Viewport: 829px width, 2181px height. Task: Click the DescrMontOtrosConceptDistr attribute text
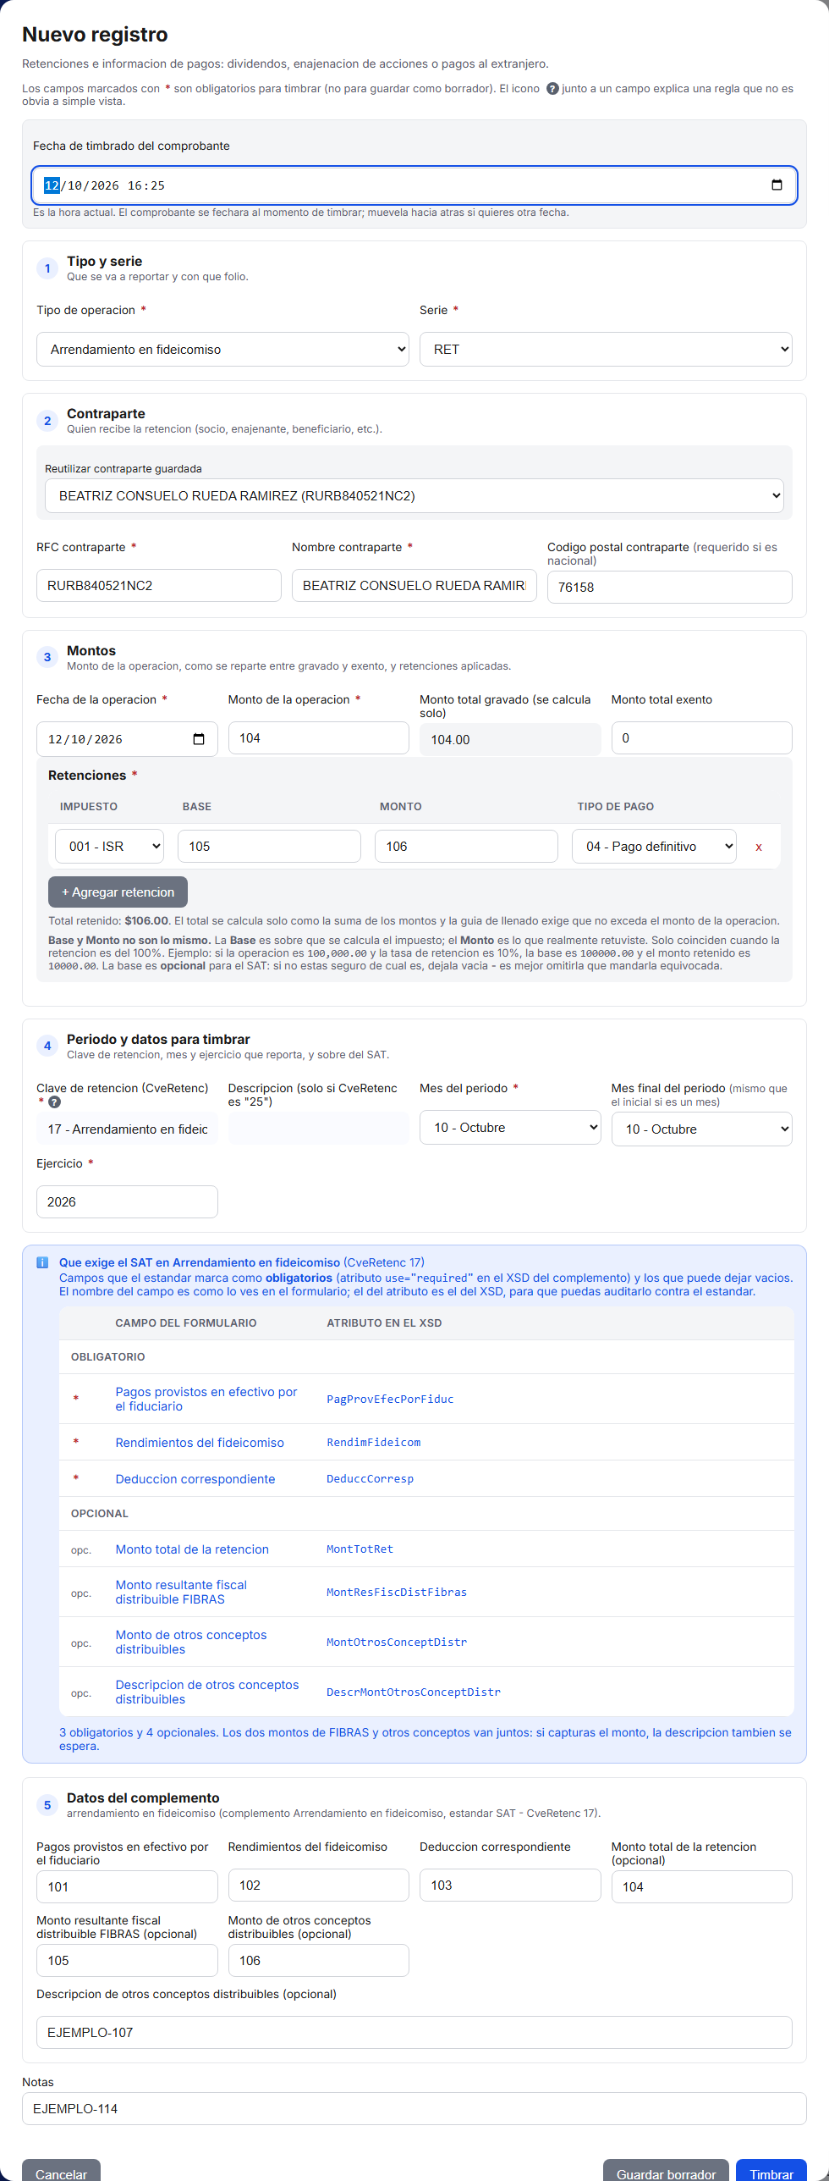414,1692
